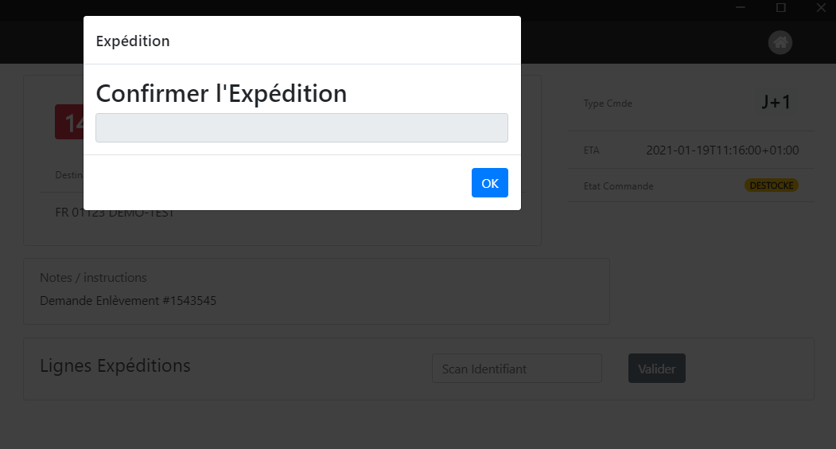
Task: Click the red 14 badge
Action: tap(69, 123)
